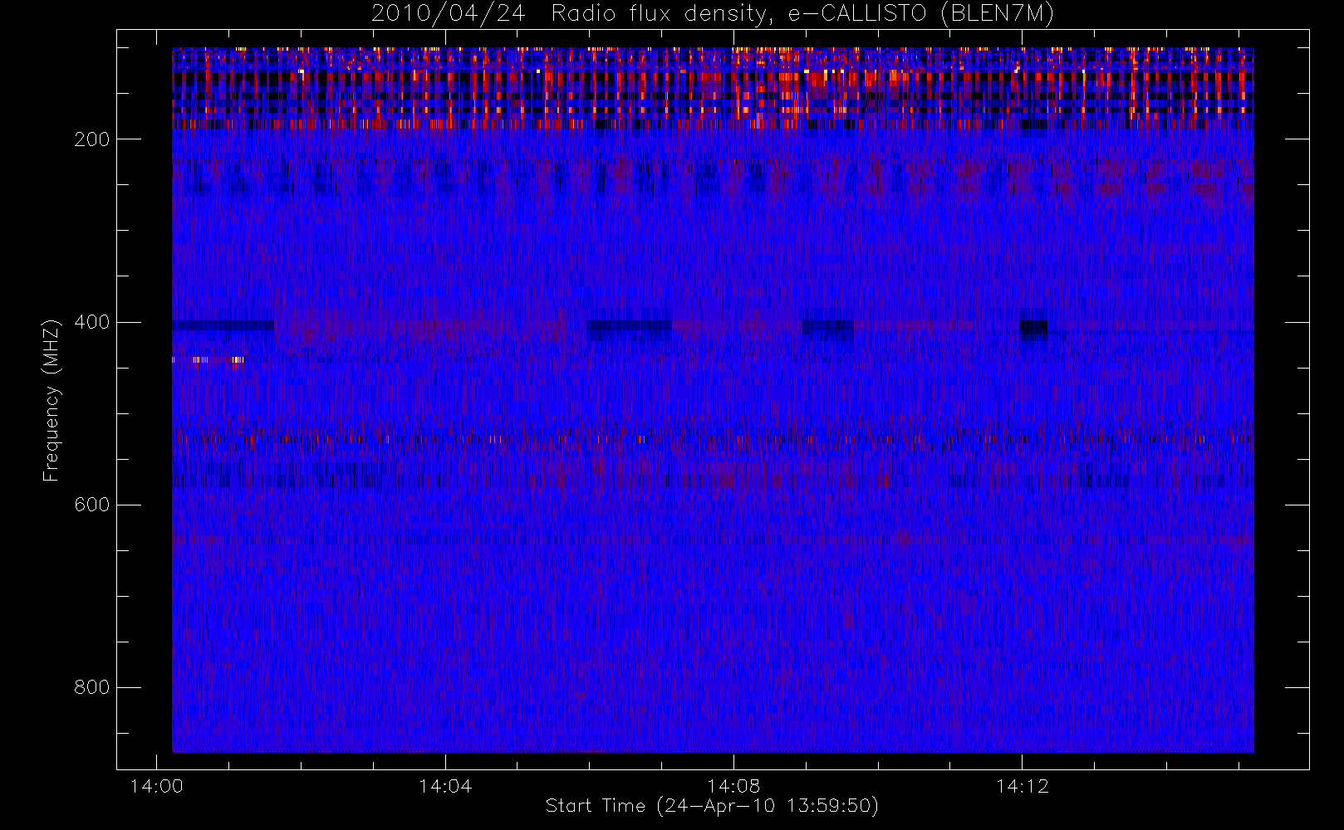The image size is (1344, 830).
Task: Click the 14:00 time tick label
Action: [156, 786]
